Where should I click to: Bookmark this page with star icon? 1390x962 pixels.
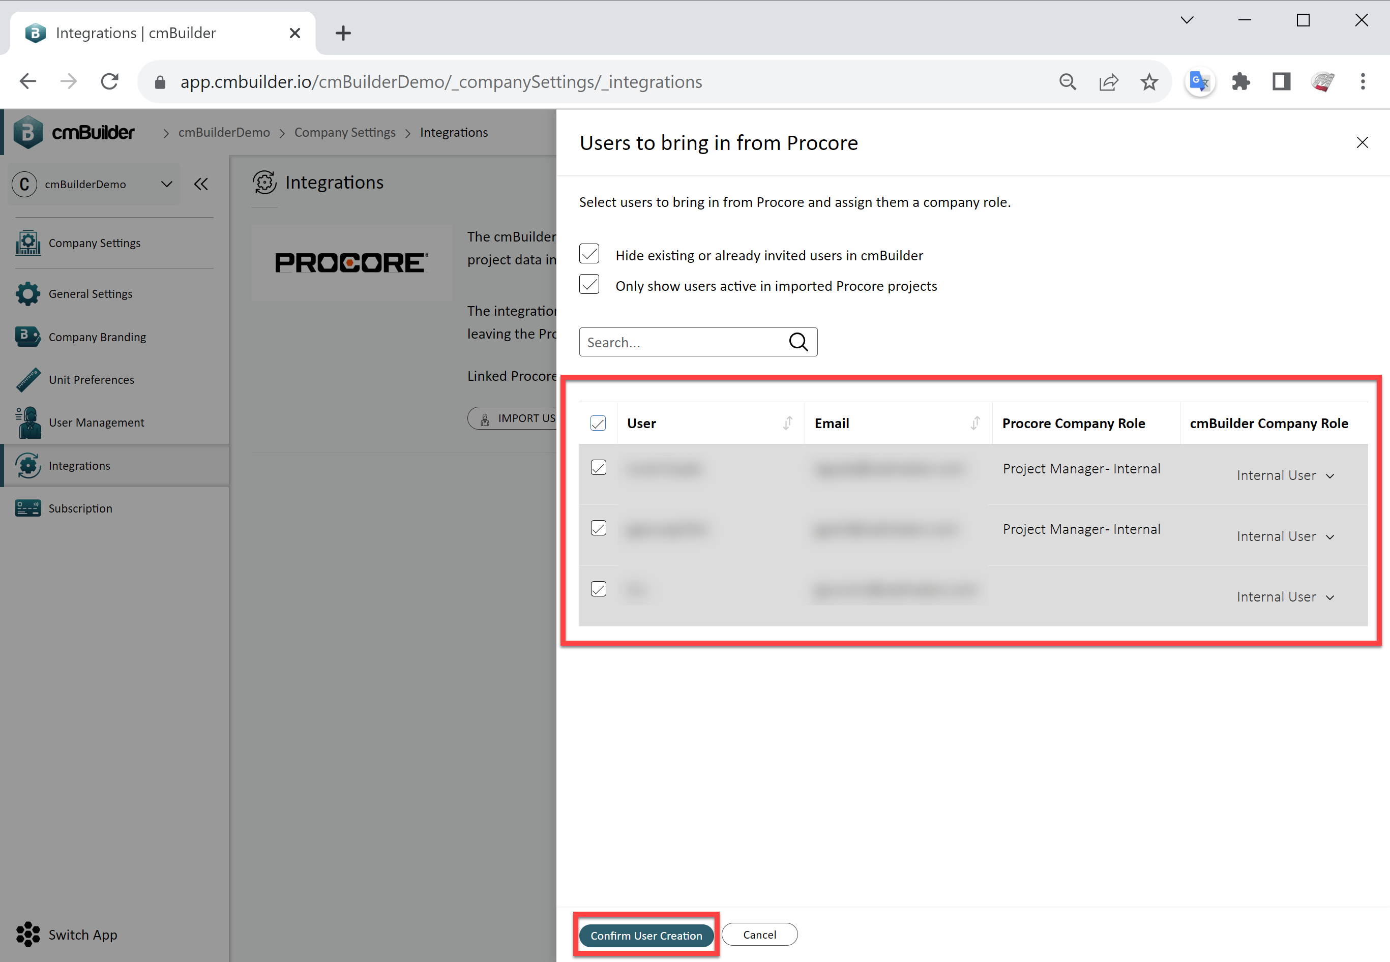coord(1149,81)
